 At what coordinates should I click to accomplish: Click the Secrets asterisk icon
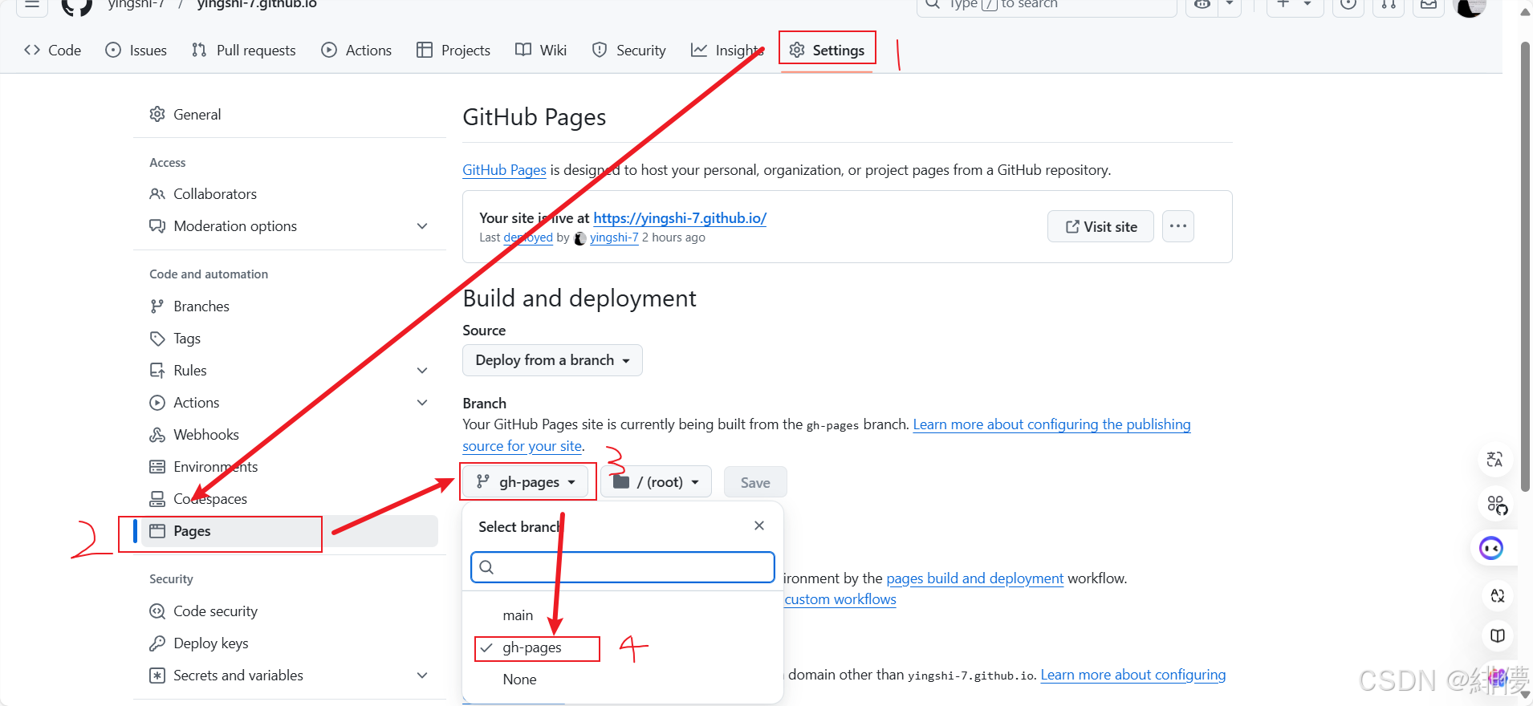point(157,676)
